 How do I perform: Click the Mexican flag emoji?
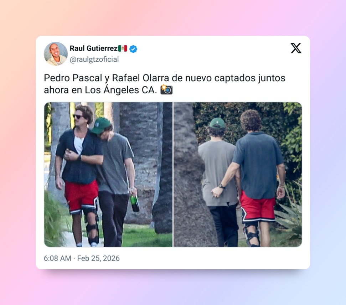coord(123,48)
